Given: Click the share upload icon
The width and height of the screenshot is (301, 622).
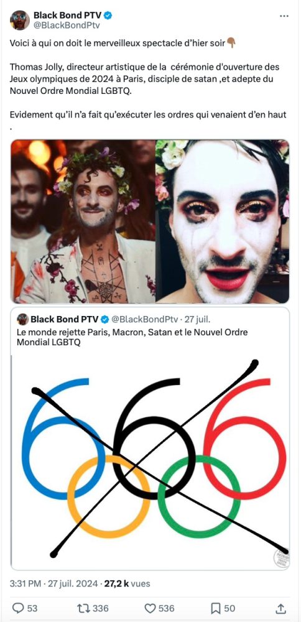Looking at the screenshot, I should 280,608.
